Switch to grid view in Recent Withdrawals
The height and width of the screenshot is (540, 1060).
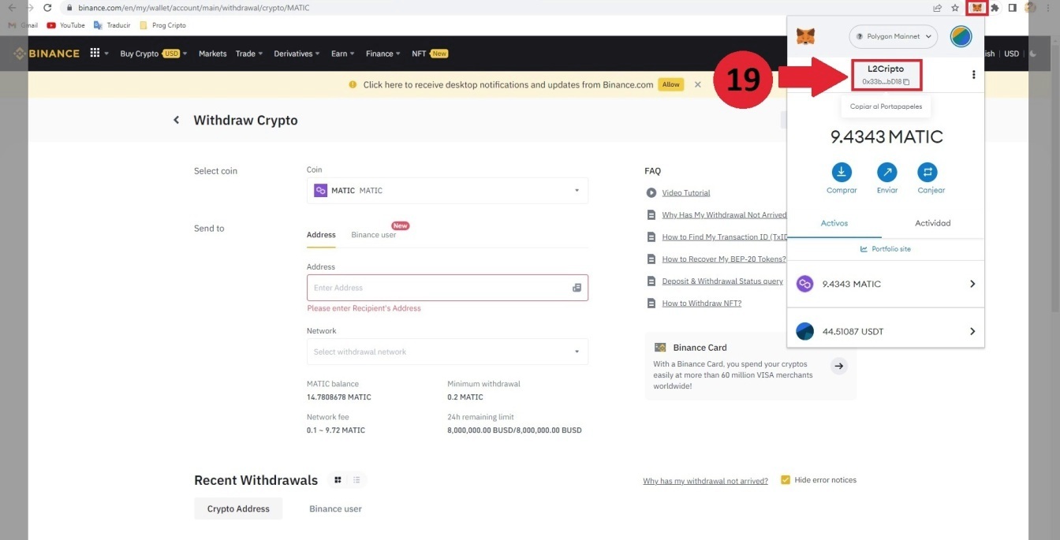point(338,480)
